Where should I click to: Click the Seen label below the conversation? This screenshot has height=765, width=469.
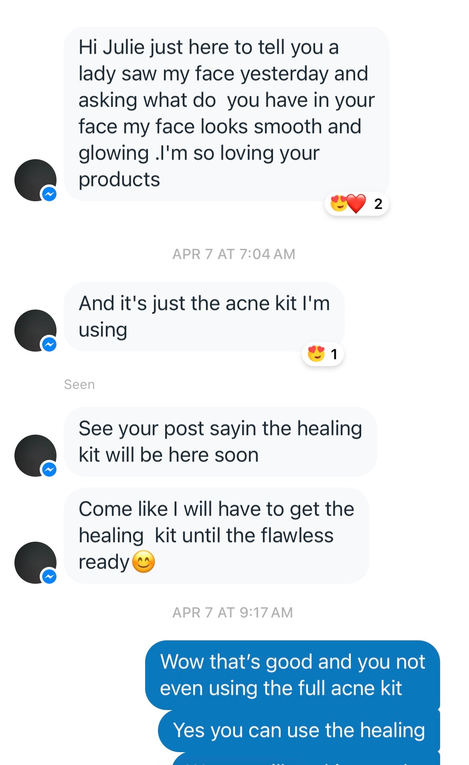79,384
